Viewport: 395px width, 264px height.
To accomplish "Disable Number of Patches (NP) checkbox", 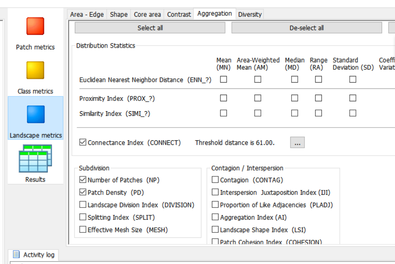I will 83,180.
